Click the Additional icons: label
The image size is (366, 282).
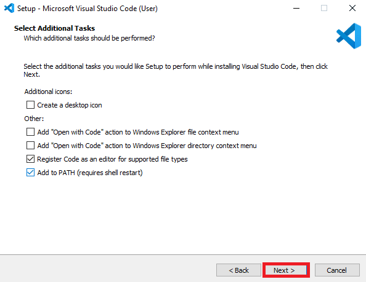tap(48, 92)
